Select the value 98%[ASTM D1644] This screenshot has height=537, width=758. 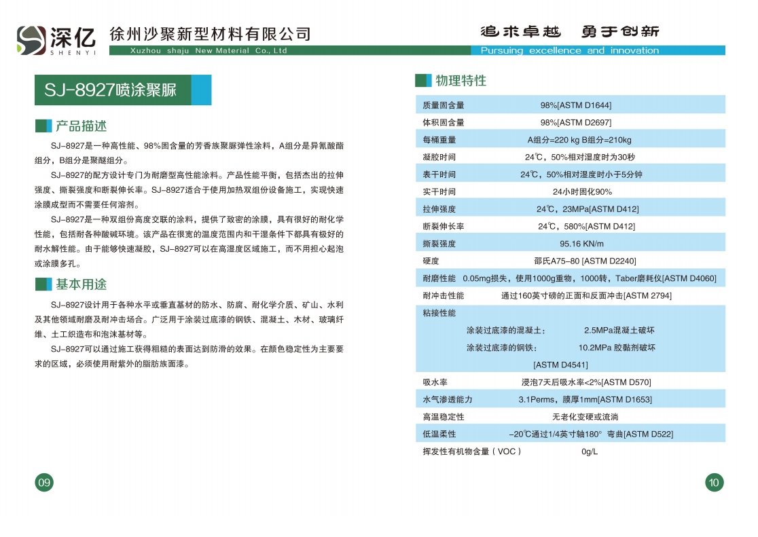576,105
